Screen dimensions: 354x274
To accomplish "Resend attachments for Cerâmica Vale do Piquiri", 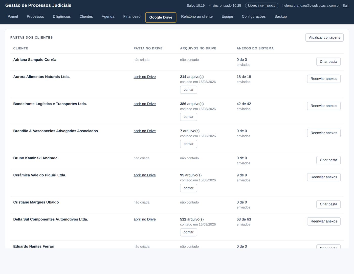I will 324,177.
